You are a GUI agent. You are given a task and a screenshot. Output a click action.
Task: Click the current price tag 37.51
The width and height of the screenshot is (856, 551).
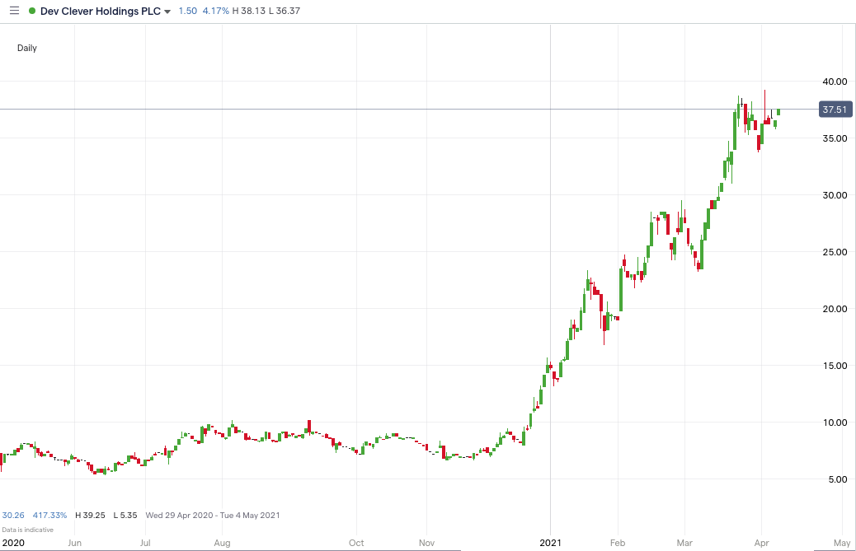[x=835, y=109]
